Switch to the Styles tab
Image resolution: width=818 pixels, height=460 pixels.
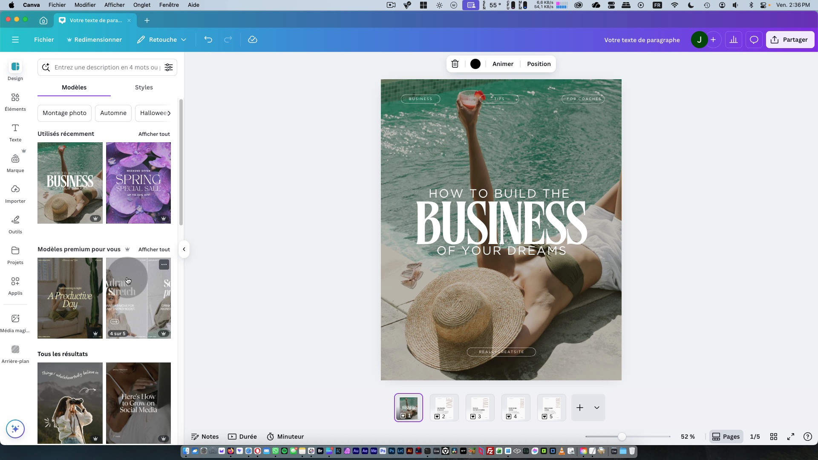click(144, 87)
